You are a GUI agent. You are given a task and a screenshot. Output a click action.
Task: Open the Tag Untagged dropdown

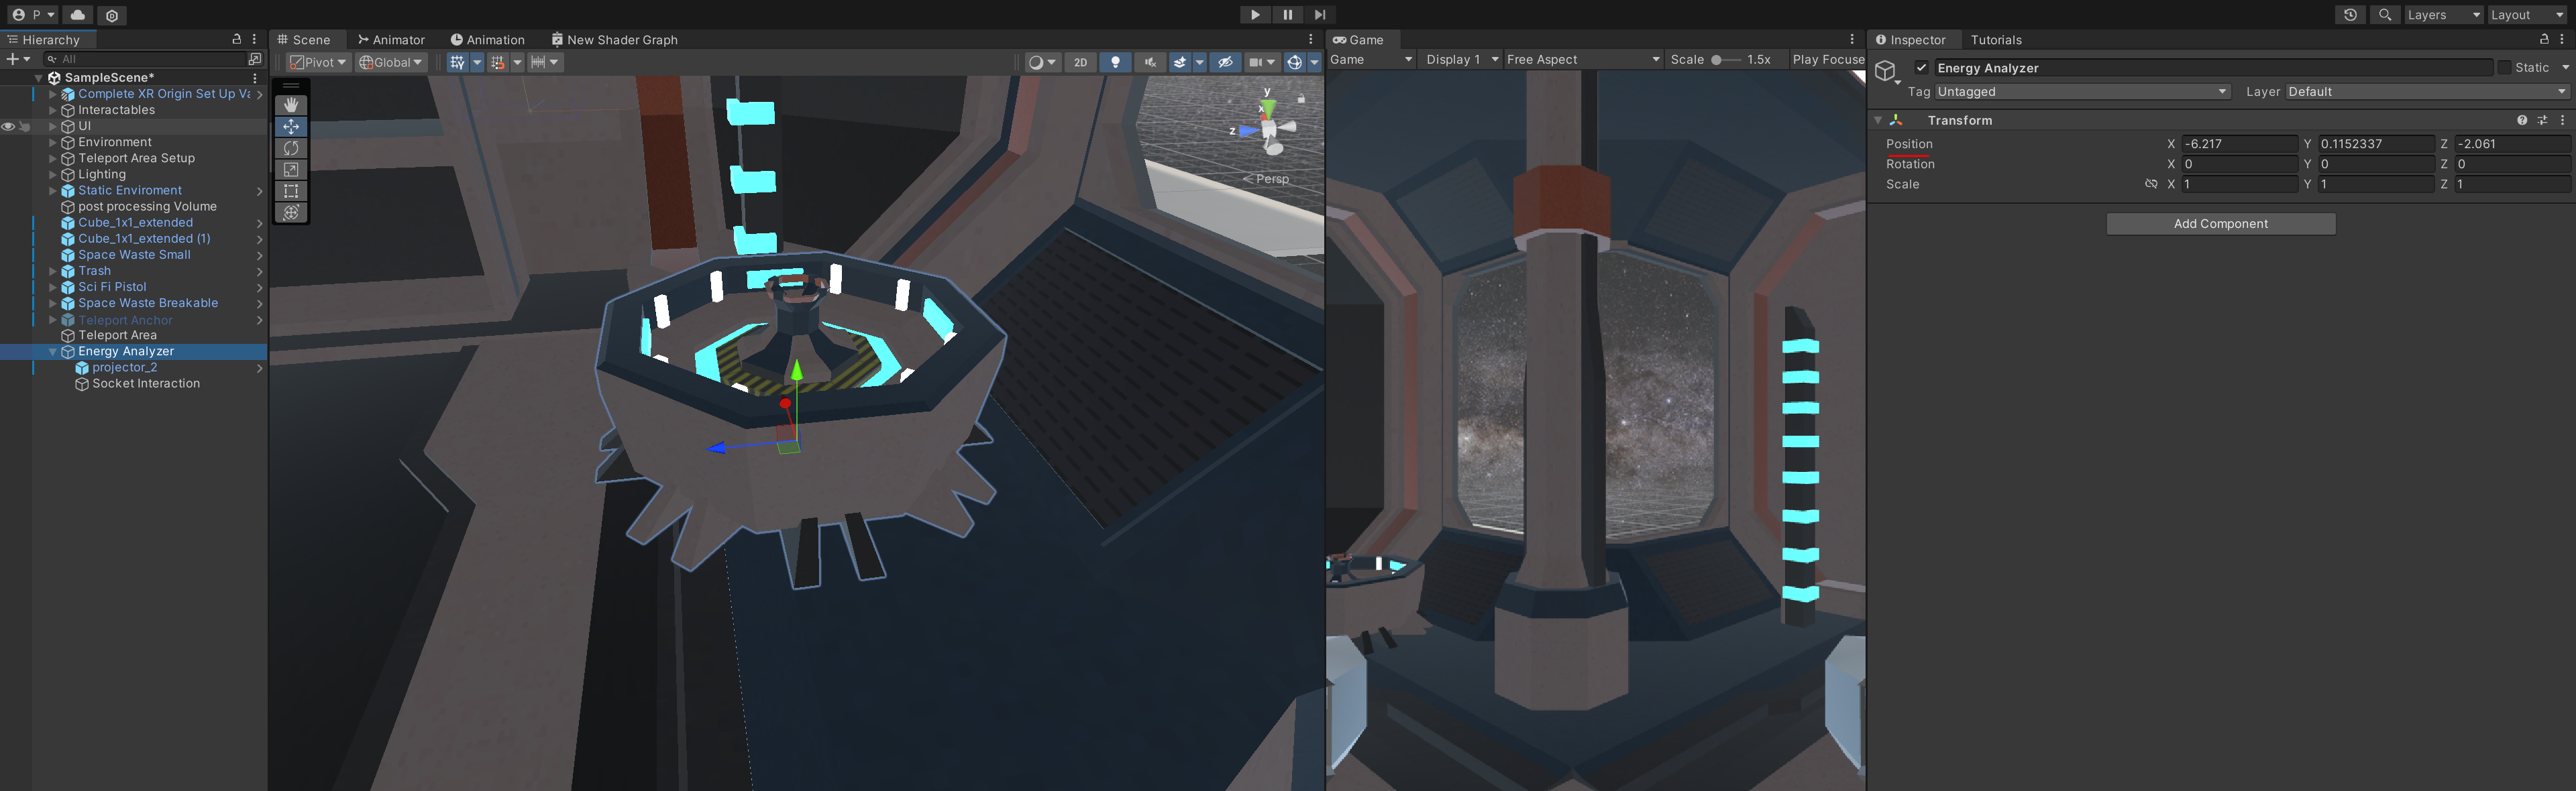click(x=2082, y=92)
